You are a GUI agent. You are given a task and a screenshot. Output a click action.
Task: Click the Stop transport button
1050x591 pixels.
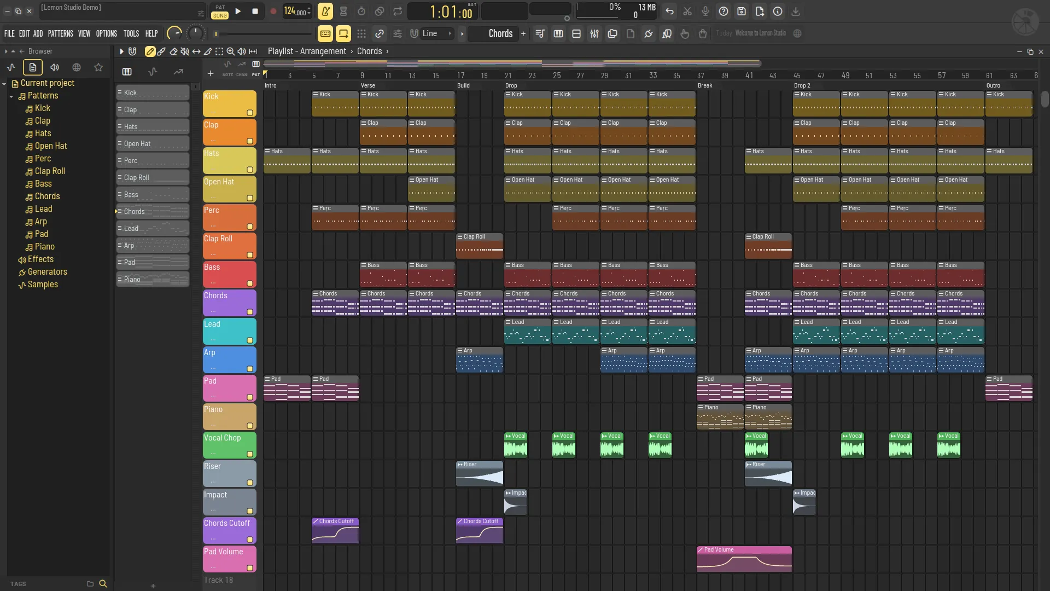click(255, 11)
